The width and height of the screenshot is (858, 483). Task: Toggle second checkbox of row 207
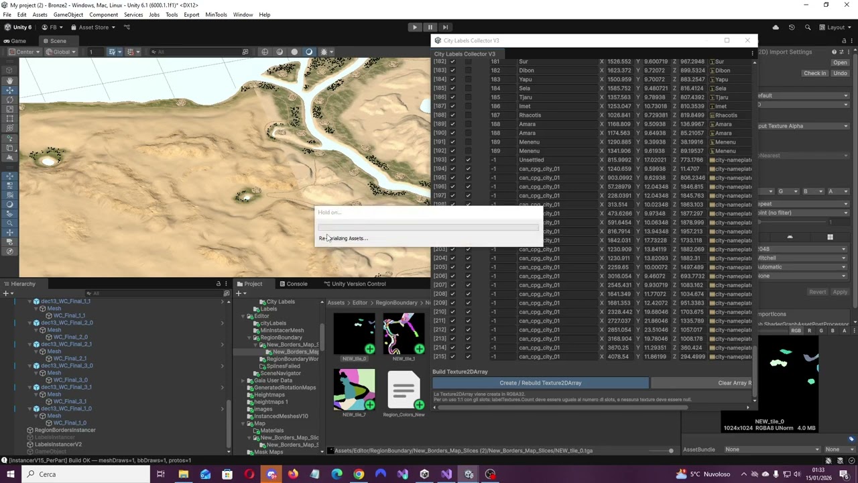[x=468, y=285]
